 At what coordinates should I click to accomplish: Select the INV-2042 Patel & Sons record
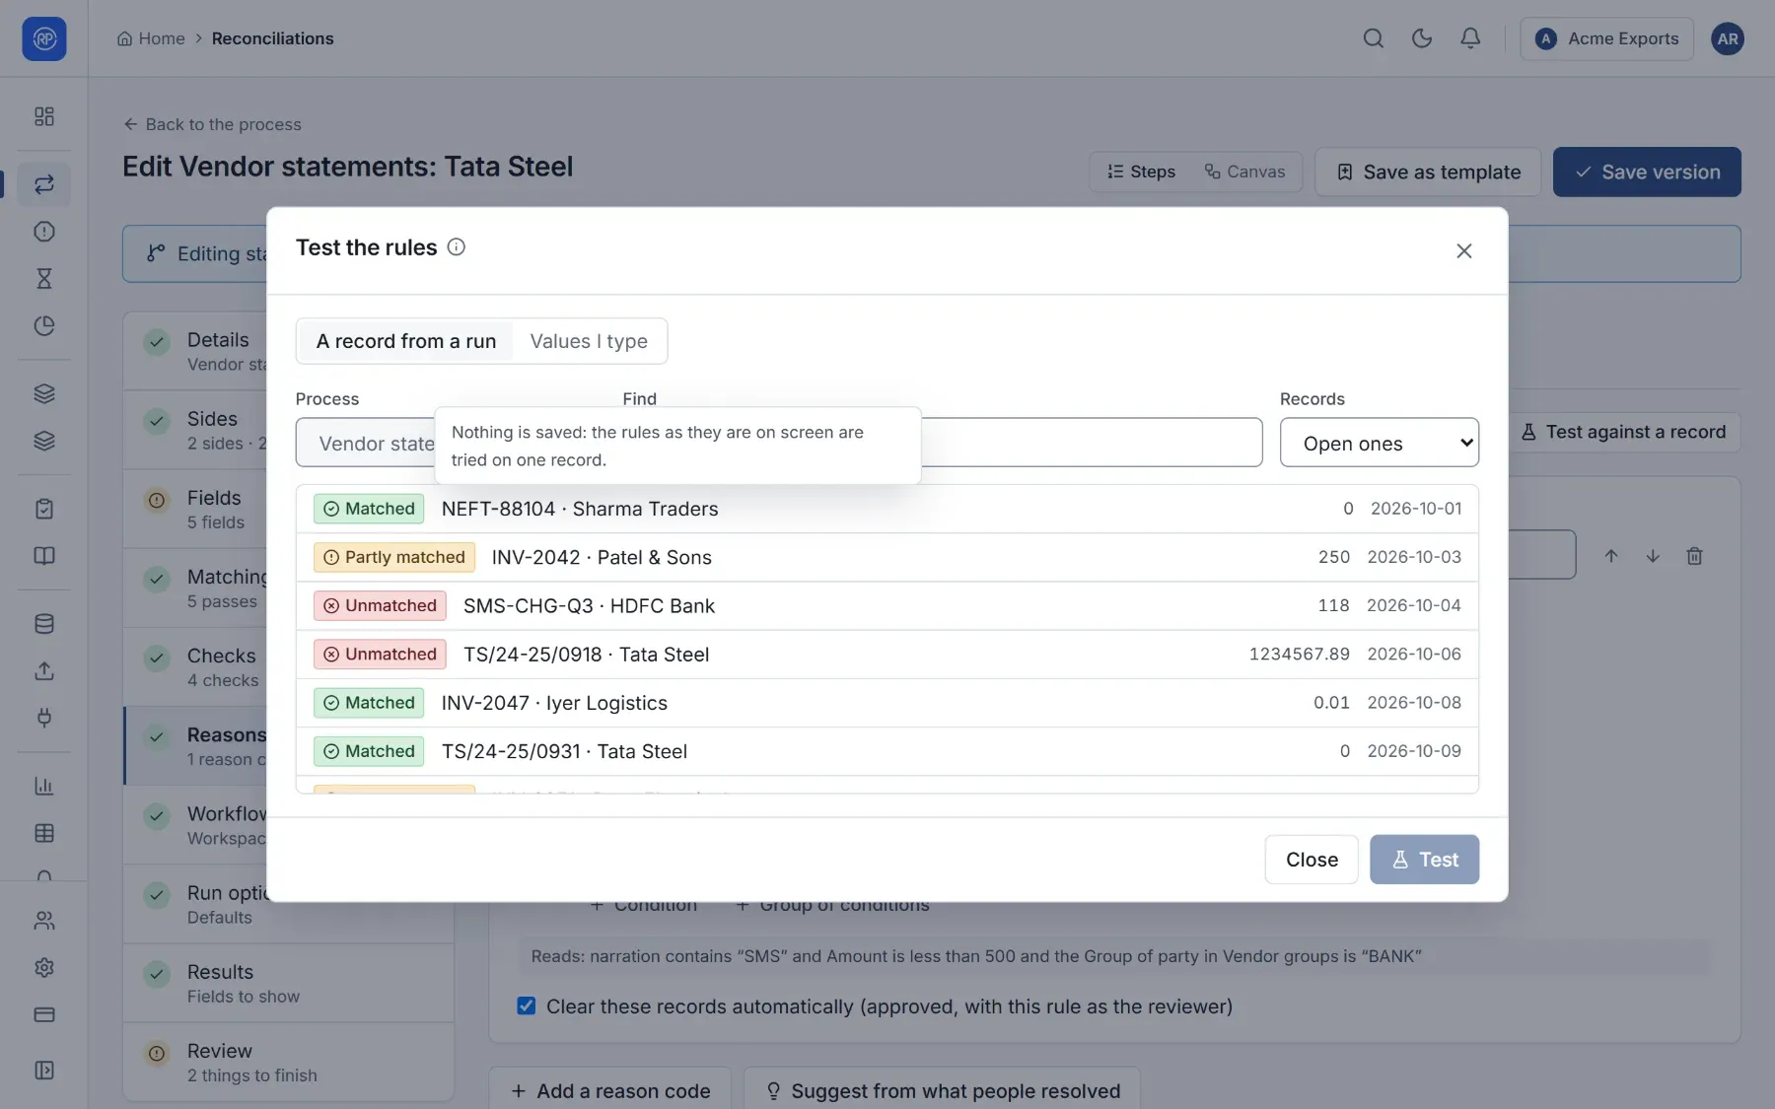click(x=887, y=557)
